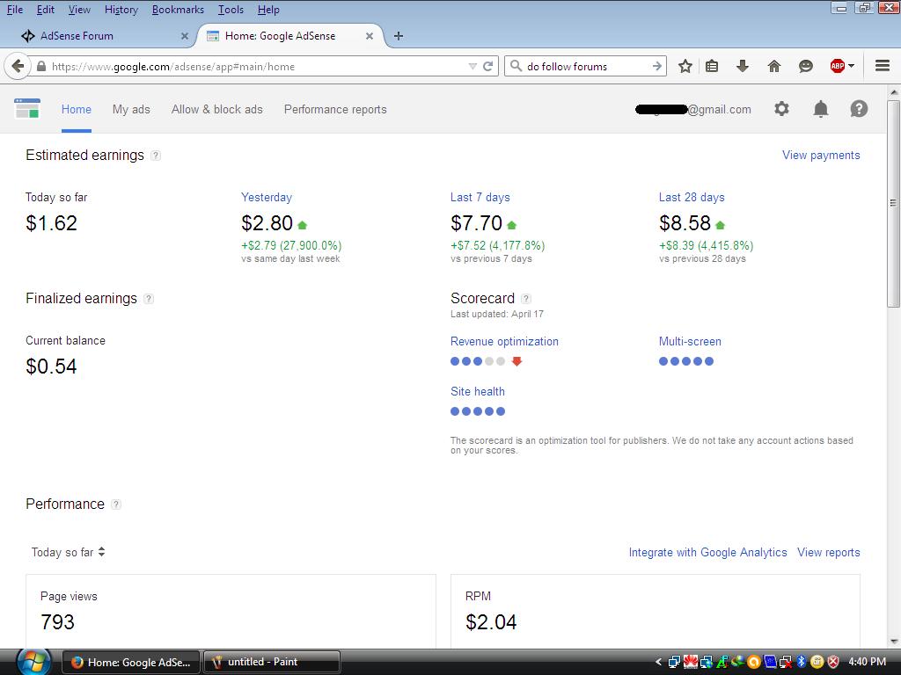Open AdSense settings gear icon
The height and width of the screenshot is (675, 901).
tap(781, 109)
